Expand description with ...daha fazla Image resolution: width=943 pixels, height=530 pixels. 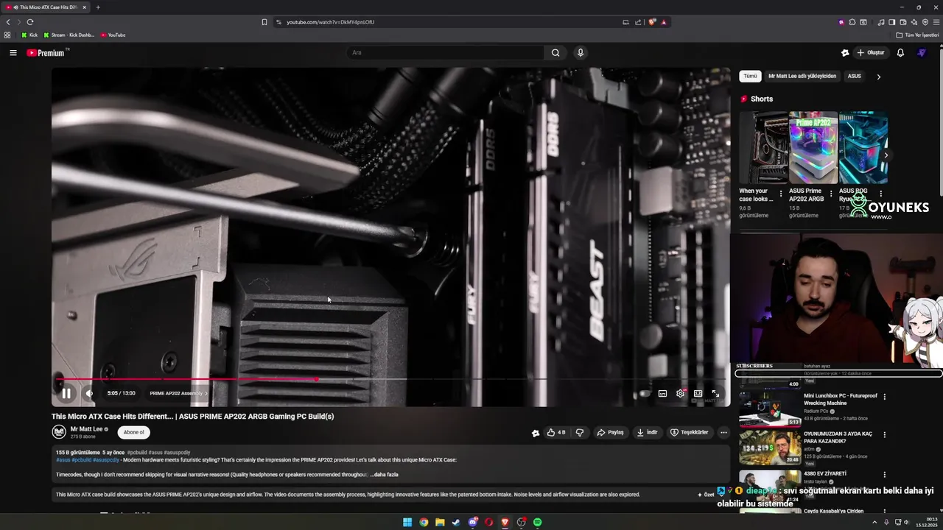(x=384, y=475)
